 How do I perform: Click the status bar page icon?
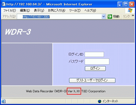point(4,101)
